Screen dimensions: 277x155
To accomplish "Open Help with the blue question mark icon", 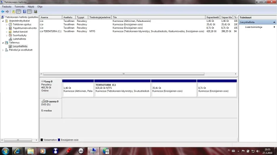I will coord(24,12).
